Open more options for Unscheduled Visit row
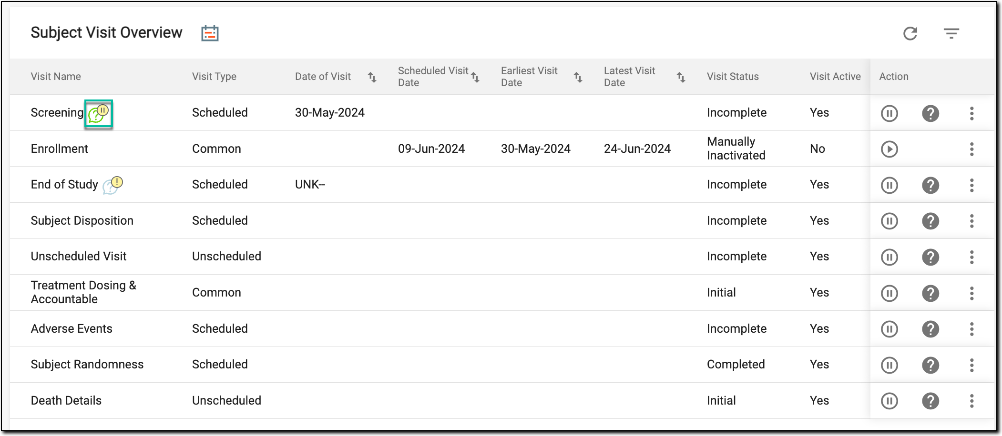 click(x=971, y=257)
